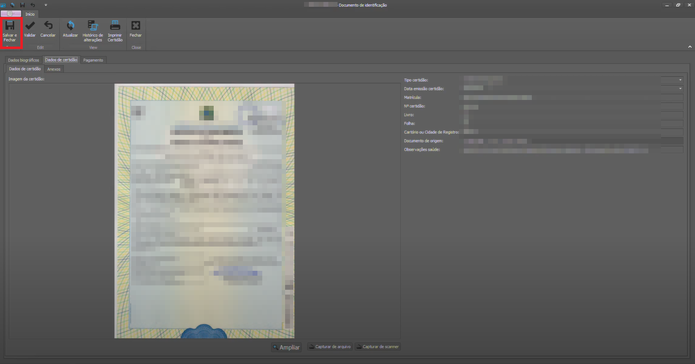
Task: Select the inner Dados de certidão sub-tab
Action: pyautogui.click(x=25, y=69)
